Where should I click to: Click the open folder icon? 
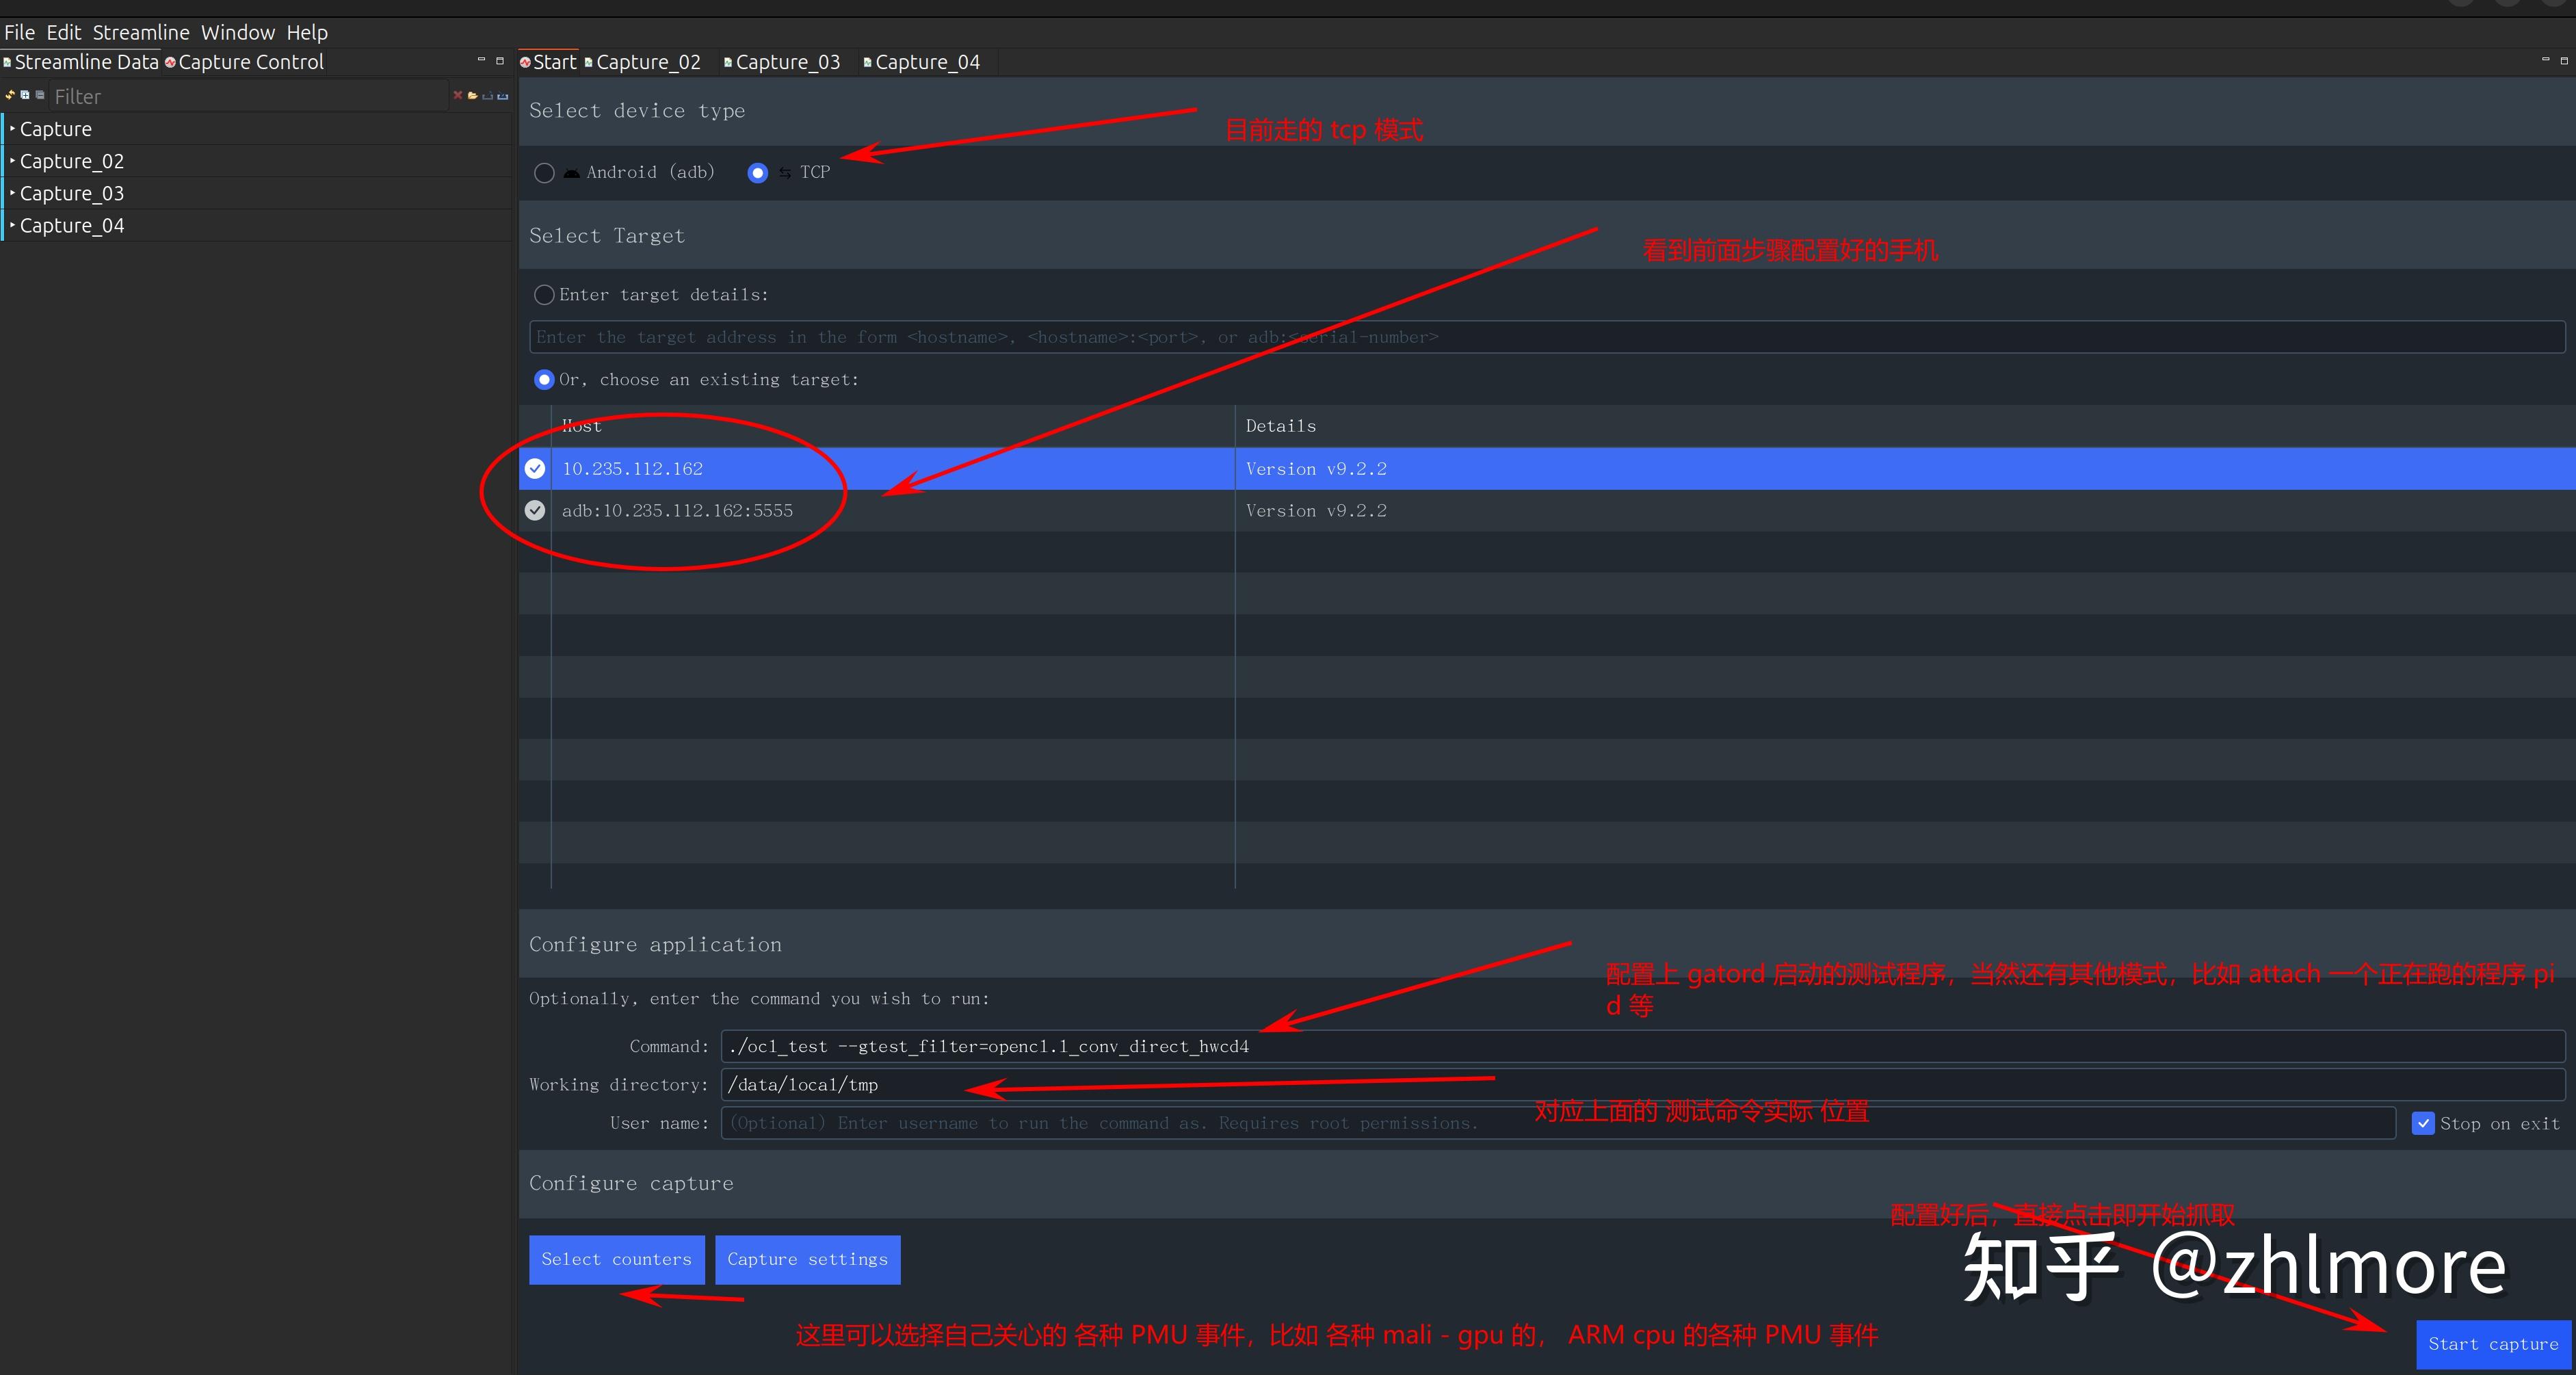click(472, 95)
